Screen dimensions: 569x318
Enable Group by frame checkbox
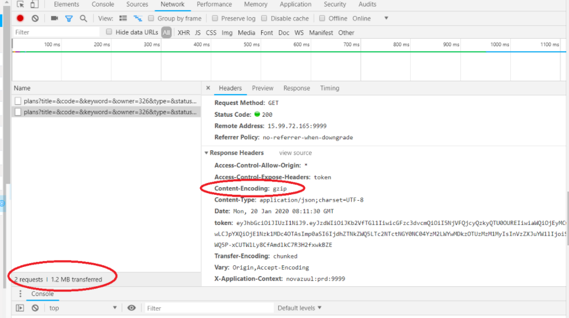pyautogui.click(x=151, y=18)
